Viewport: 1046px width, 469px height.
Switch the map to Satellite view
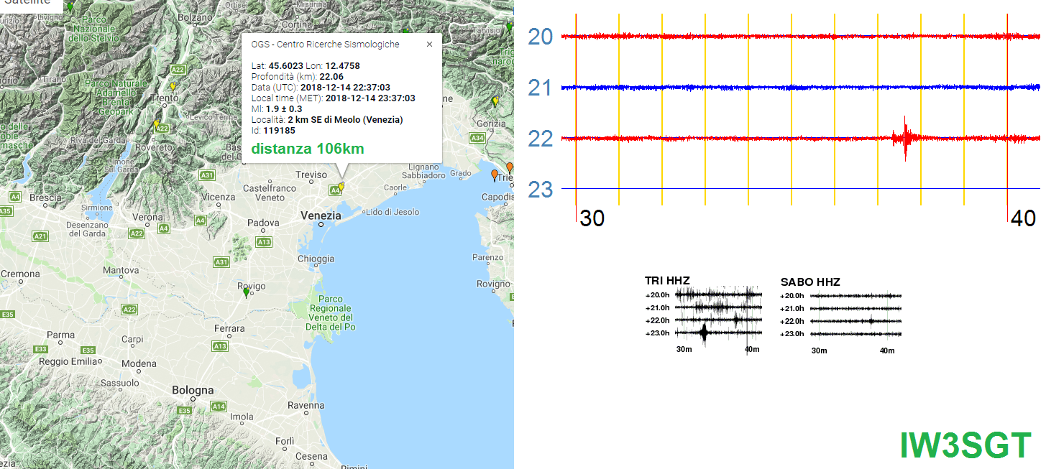28,2
